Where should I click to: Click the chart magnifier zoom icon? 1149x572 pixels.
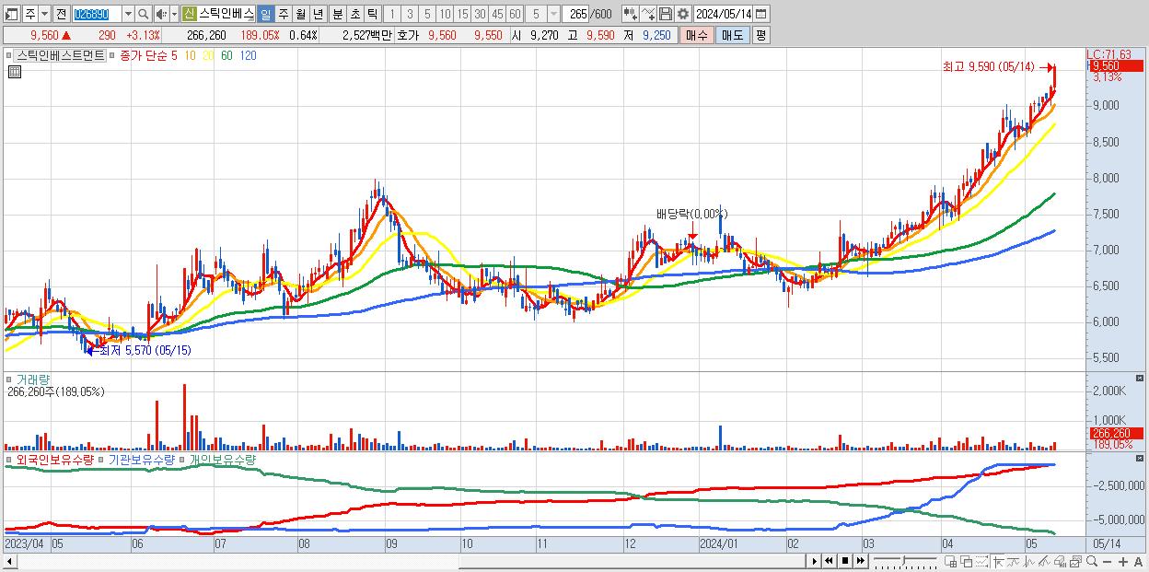tap(1092, 561)
